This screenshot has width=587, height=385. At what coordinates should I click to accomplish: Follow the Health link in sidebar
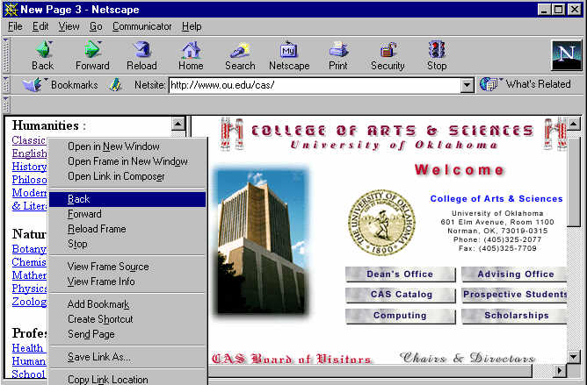[22, 348]
